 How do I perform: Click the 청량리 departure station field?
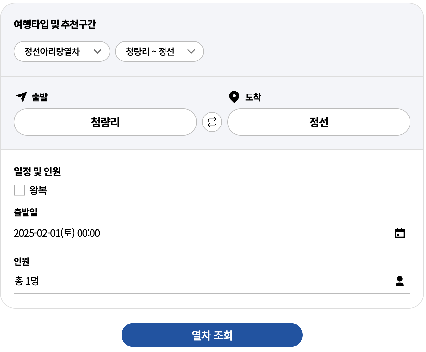coord(105,122)
